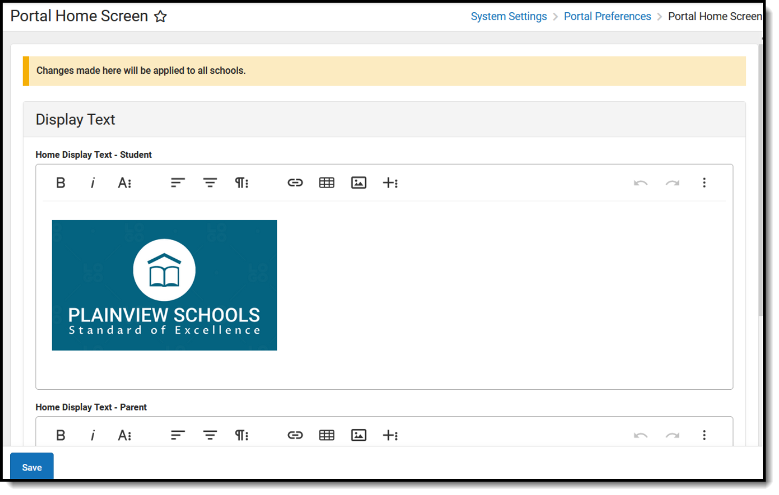Open paragraph options in the Student editor

[x=242, y=183]
